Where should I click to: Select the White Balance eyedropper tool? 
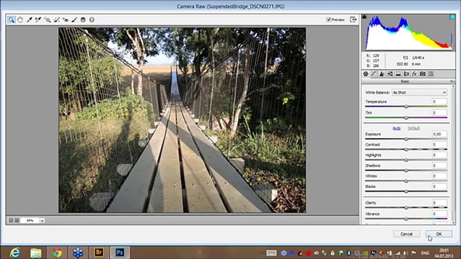(30, 20)
